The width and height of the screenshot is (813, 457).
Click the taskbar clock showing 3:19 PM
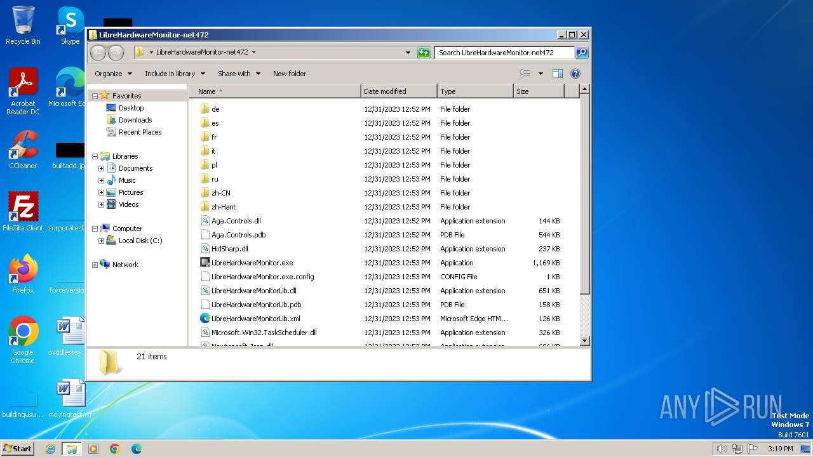(x=780, y=449)
